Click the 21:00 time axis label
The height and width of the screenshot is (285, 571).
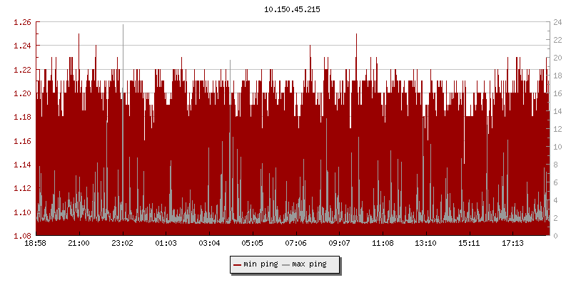pyautogui.click(x=79, y=244)
